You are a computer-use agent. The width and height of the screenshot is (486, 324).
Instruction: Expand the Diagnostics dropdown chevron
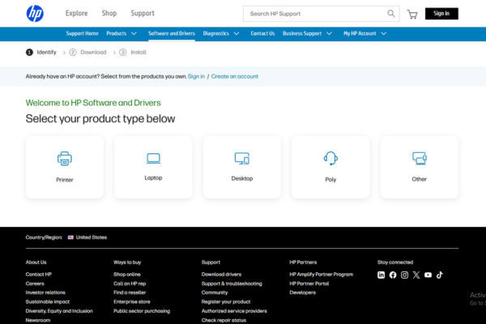(x=237, y=33)
